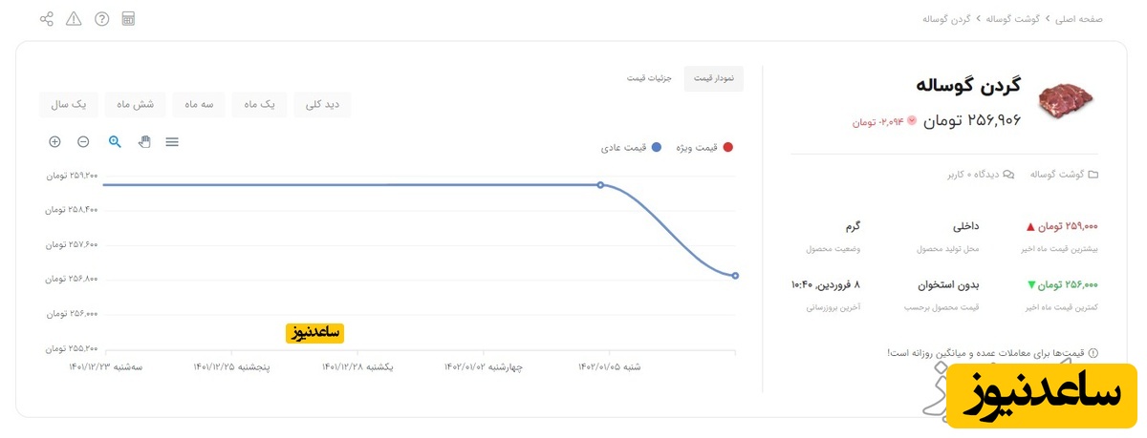Open the chart hamburger menu
The height and width of the screenshot is (438, 1147).
coord(172,142)
